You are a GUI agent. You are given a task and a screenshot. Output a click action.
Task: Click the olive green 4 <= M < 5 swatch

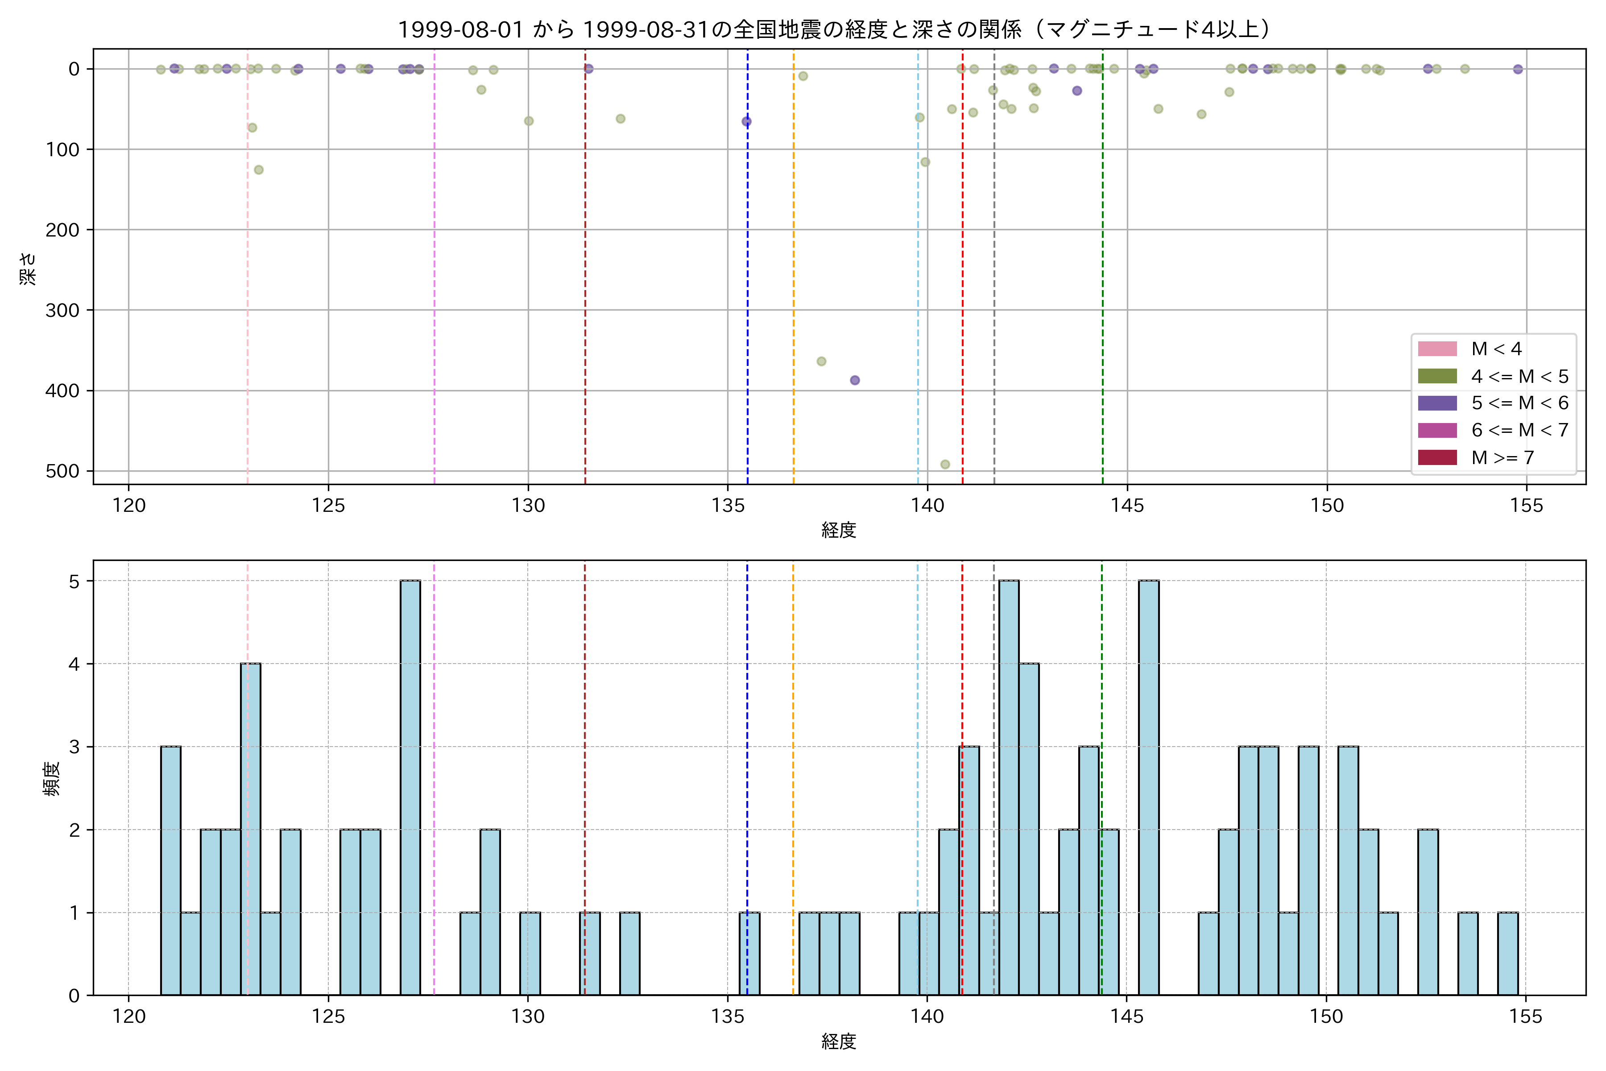1436,376
